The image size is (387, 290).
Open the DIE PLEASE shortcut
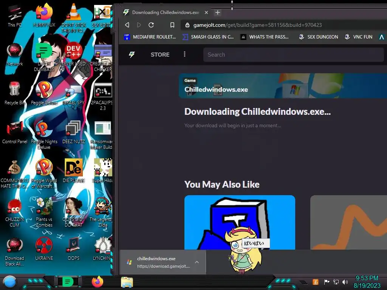coord(74,171)
